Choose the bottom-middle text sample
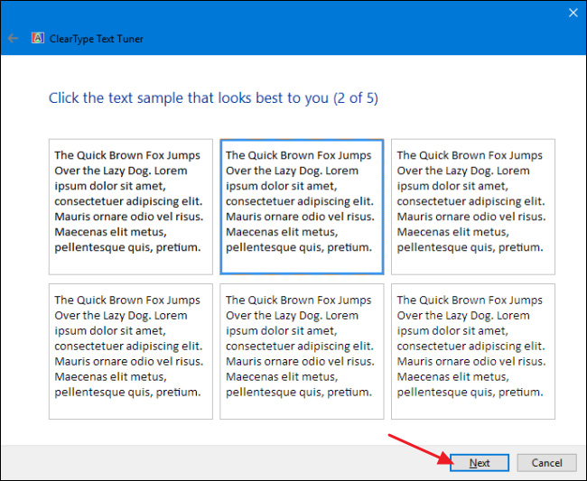 click(302, 351)
